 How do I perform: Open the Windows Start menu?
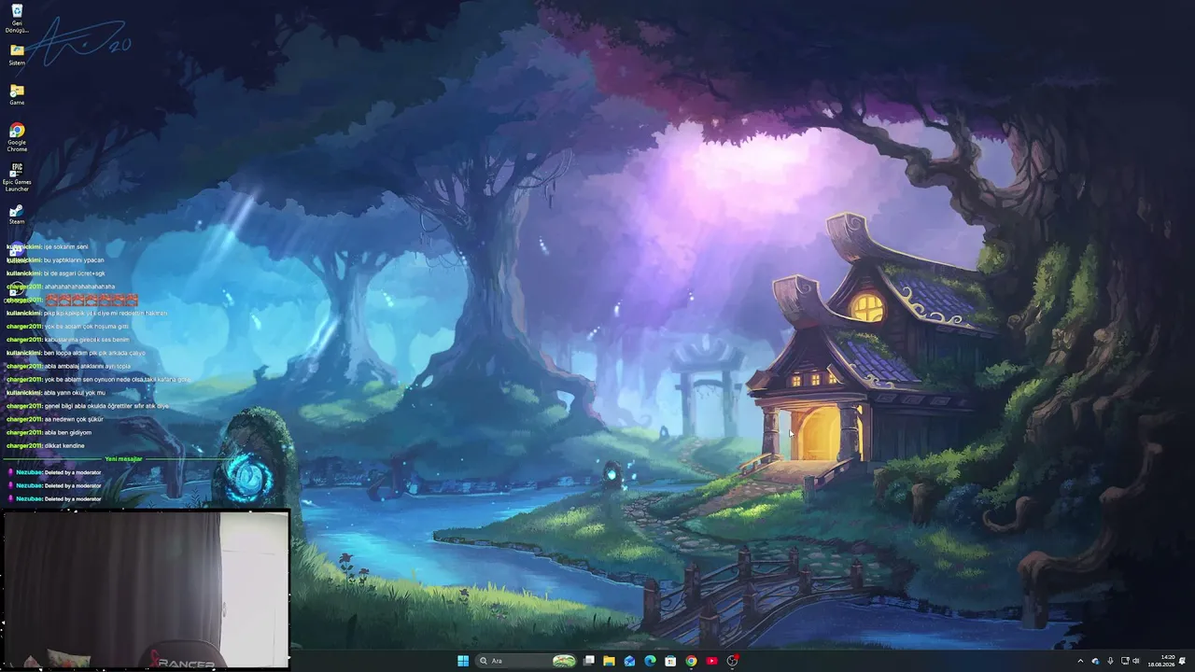point(463,661)
